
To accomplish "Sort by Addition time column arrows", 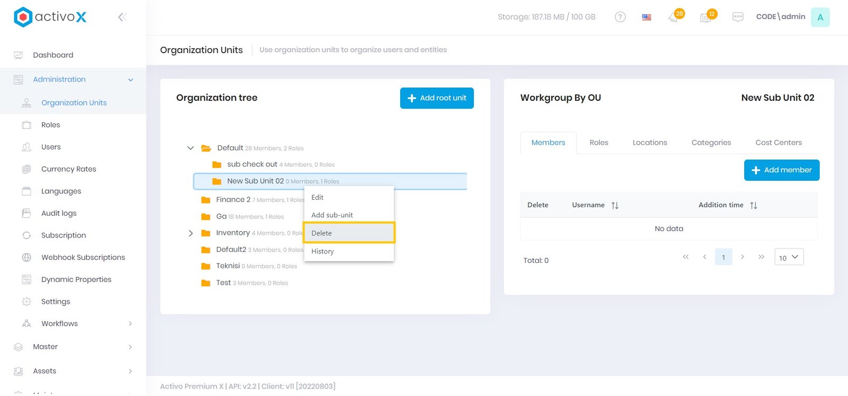I will (753, 205).
